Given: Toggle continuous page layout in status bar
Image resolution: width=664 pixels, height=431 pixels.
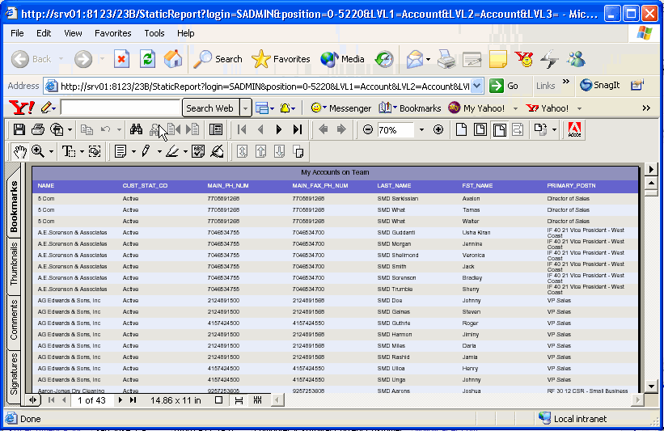Looking at the screenshot, I should click(x=238, y=400).
